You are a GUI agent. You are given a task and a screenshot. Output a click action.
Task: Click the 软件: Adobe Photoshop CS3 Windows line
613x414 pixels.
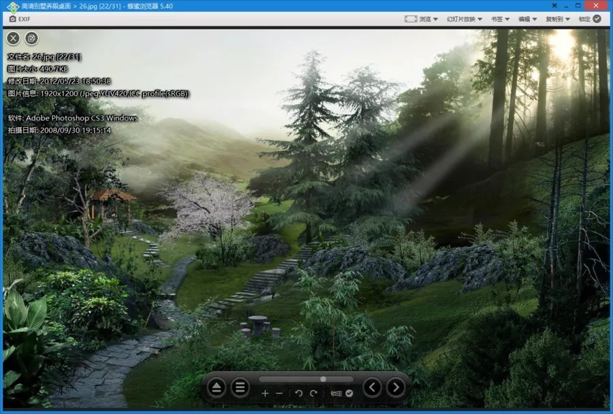(x=73, y=118)
